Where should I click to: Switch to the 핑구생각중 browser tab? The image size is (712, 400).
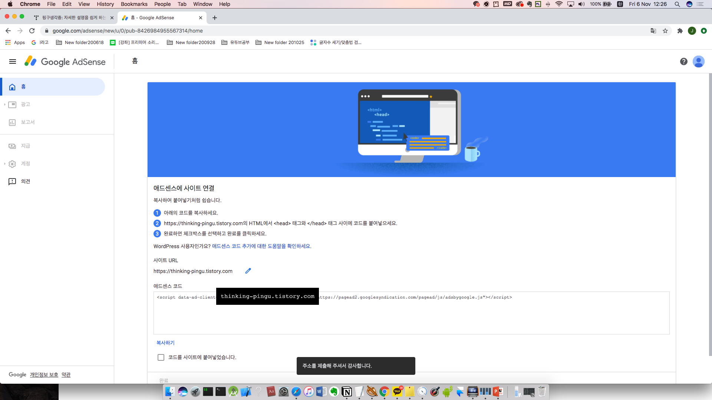pyautogui.click(x=73, y=18)
